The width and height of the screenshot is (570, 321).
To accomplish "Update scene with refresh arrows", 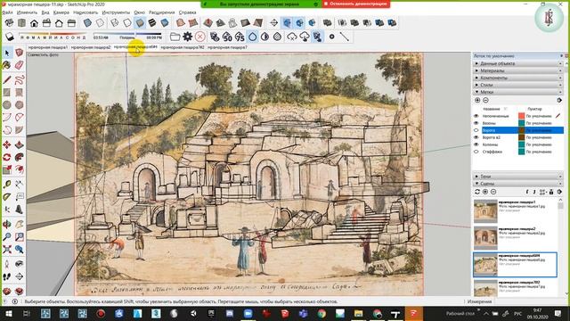I will pos(477,192).
